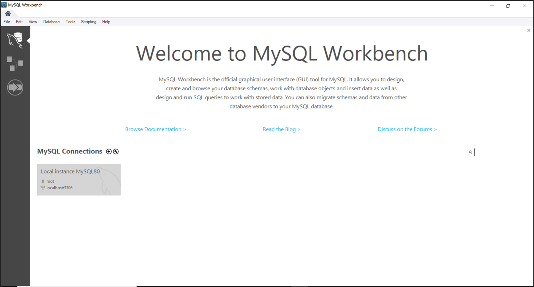Open the Tools menu

70,22
